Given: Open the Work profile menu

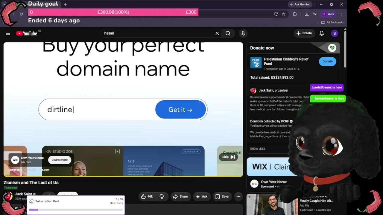Looking at the screenshot, I should [328, 14].
